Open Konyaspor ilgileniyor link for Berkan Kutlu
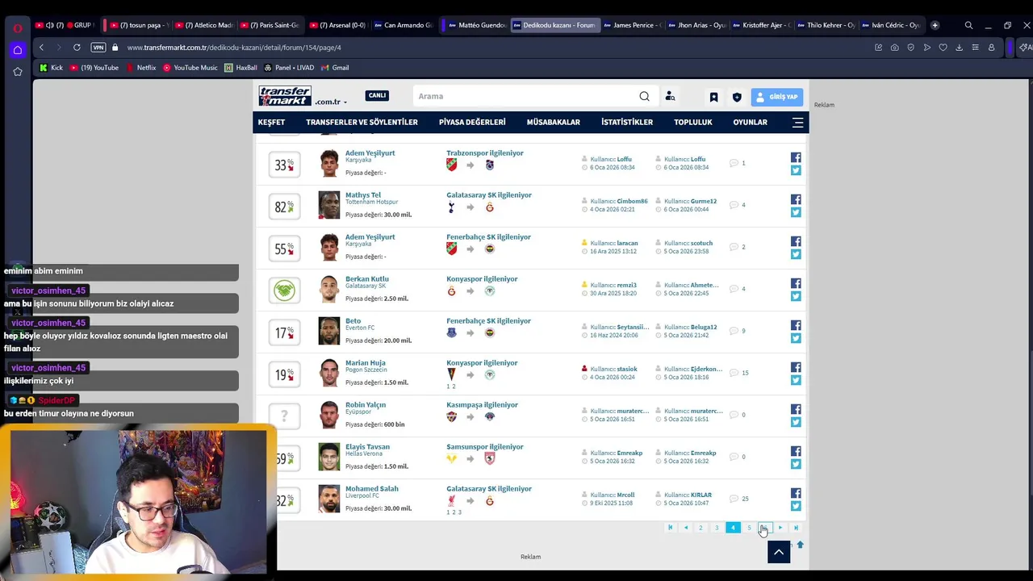Screen dimensions: 1033x581 click(482, 278)
